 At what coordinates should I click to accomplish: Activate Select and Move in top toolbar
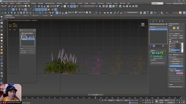coord(39,6)
